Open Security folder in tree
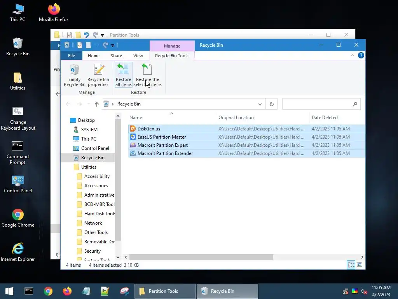This screenshot has width=398, height=299. [93, 251]
